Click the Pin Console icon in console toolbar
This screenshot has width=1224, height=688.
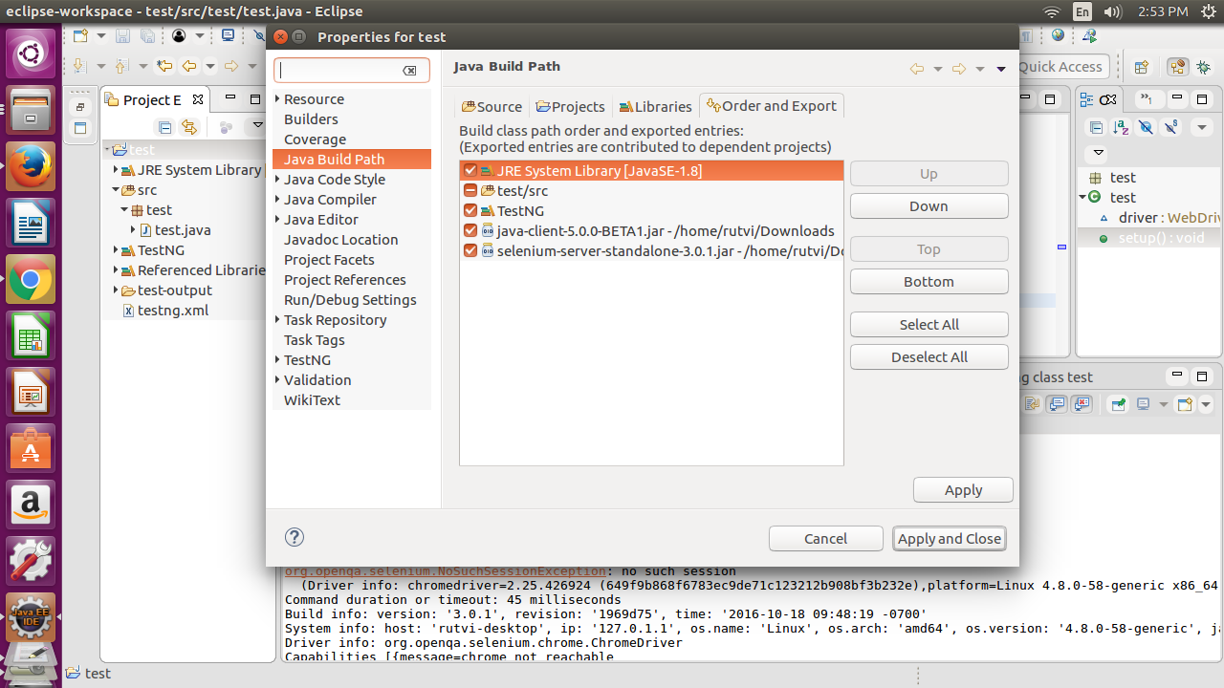coord(1118,404)
